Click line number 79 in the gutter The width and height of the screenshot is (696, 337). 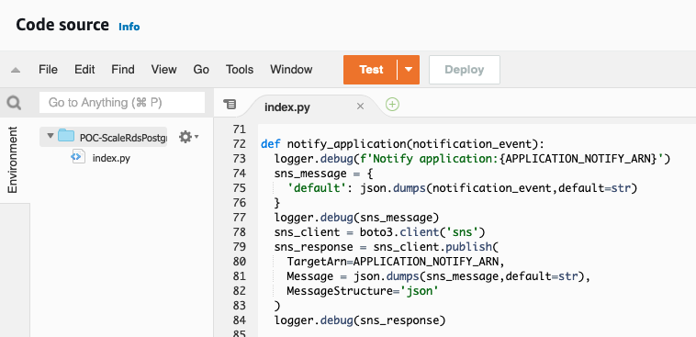point(240,246)
